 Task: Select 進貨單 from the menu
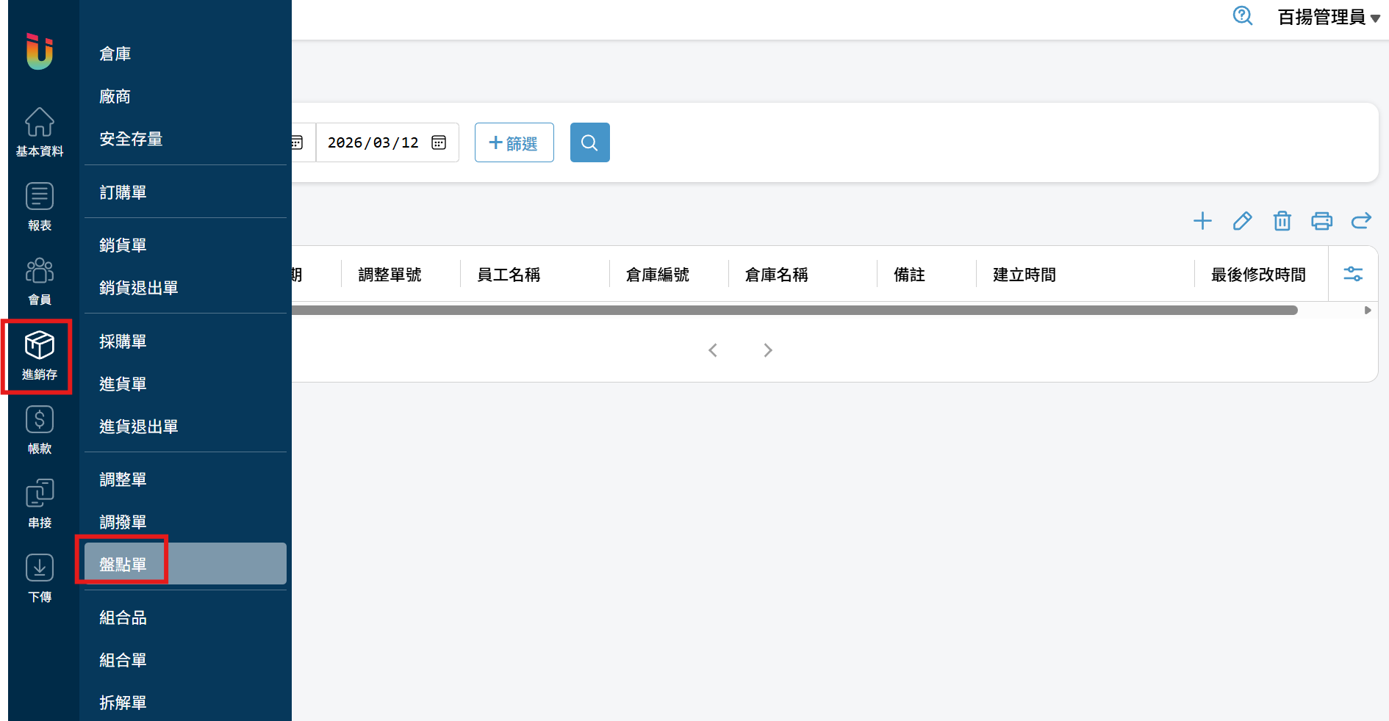[123, 384]
